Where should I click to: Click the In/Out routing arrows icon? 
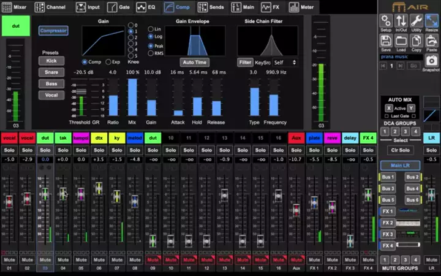pos(401,22)
